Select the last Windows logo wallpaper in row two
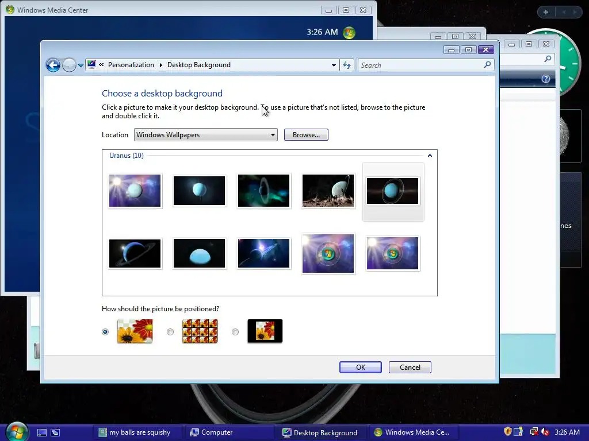589x441 pixels. coord(392,253)
